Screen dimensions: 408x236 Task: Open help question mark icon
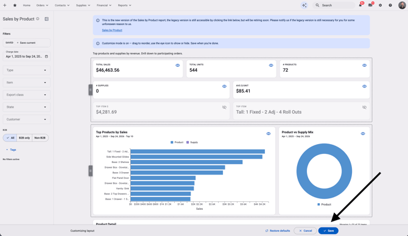tap(390, 5)
